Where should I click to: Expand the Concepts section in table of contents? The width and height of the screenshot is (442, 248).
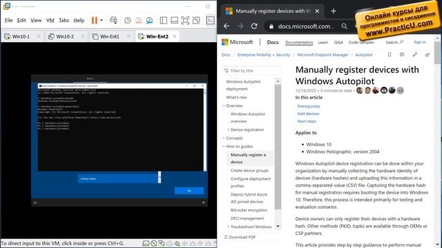(224, 138)
